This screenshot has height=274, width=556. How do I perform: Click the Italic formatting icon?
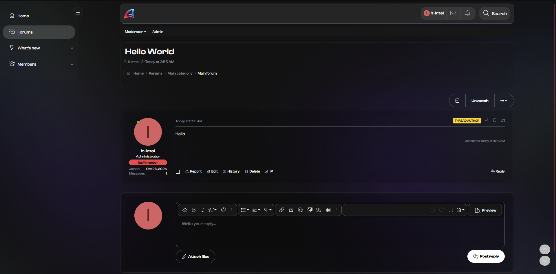(x=203, y=210)
